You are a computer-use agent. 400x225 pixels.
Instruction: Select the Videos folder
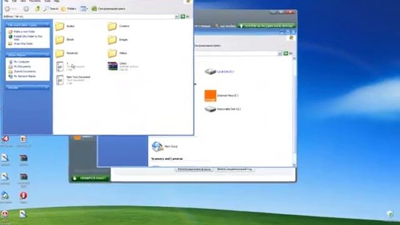[117, 53]
